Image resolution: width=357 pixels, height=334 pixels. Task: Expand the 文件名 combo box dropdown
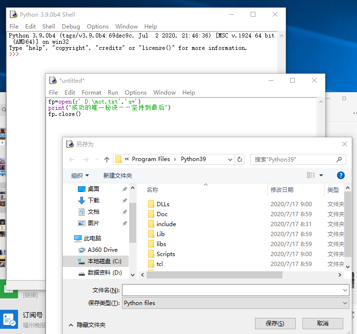(x=345, y=290)
